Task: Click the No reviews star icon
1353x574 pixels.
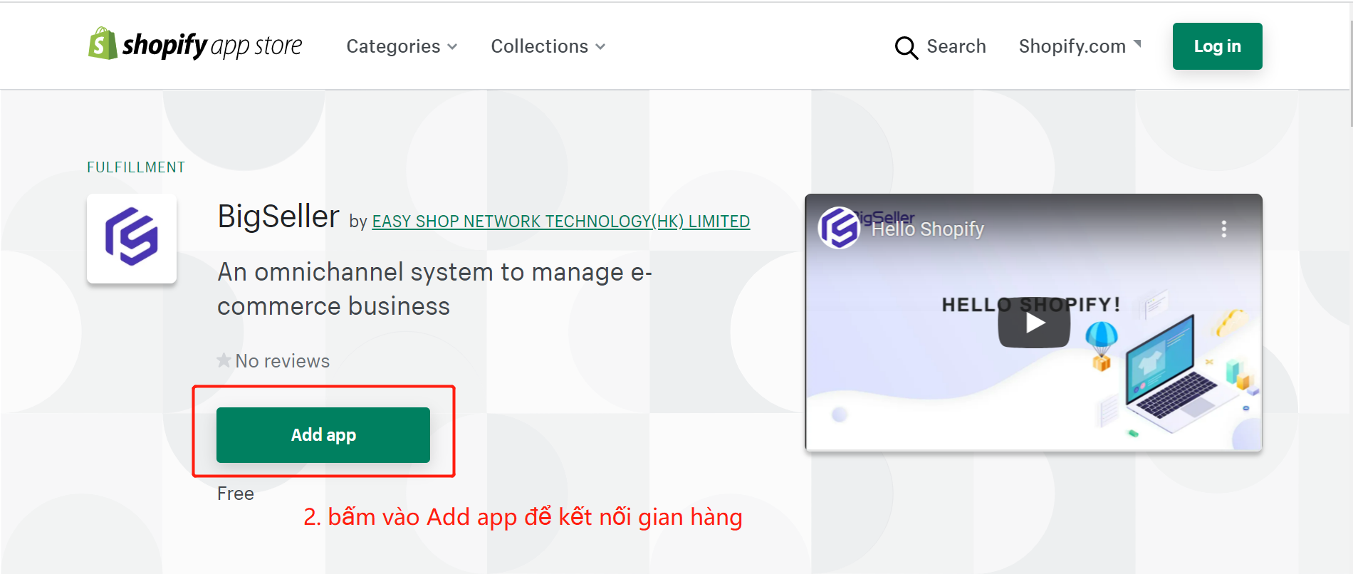Action: click(224, 360)
